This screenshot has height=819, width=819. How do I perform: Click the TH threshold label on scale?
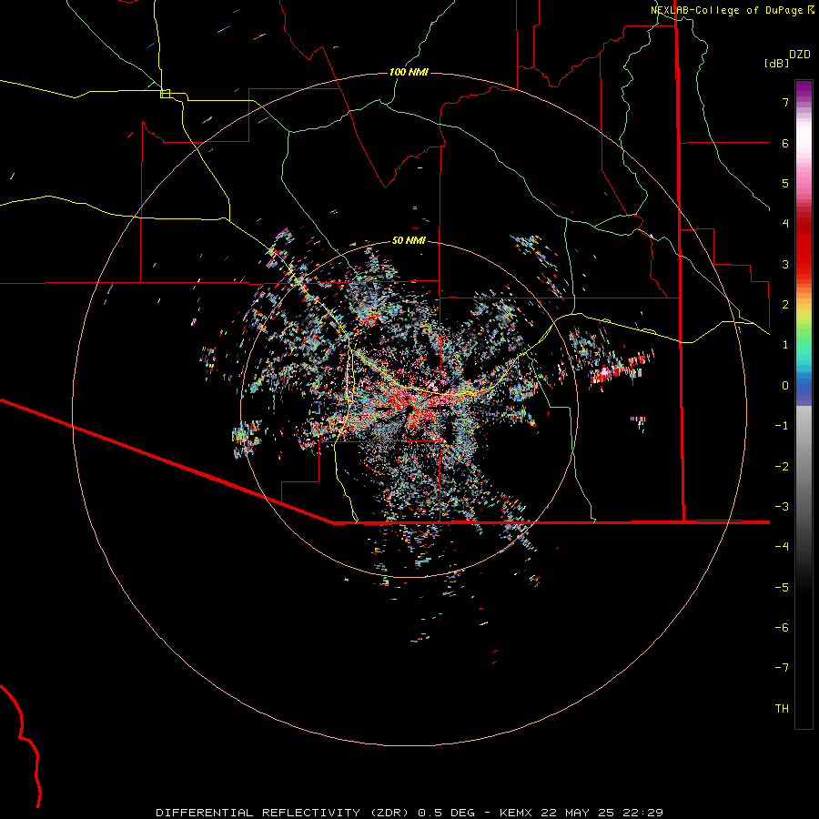(782, 709)
